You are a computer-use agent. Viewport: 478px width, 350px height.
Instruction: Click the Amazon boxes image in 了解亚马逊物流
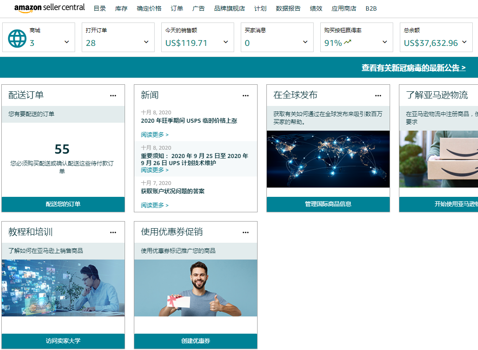(438, 159)
